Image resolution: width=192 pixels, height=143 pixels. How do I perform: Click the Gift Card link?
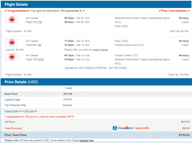29,111
